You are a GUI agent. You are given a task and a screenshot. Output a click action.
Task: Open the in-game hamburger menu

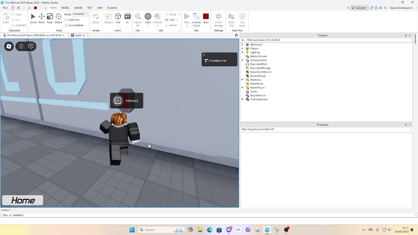(x=21, y=46)
